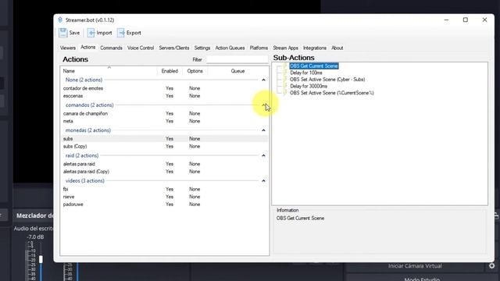Sort by the Enabled column header
Viewport: 500px width, 281px height.
pos(170,71)
